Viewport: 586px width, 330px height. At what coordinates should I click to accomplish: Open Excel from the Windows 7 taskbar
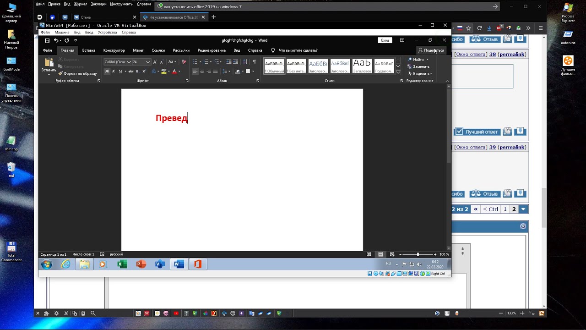[x=122, y=264]
